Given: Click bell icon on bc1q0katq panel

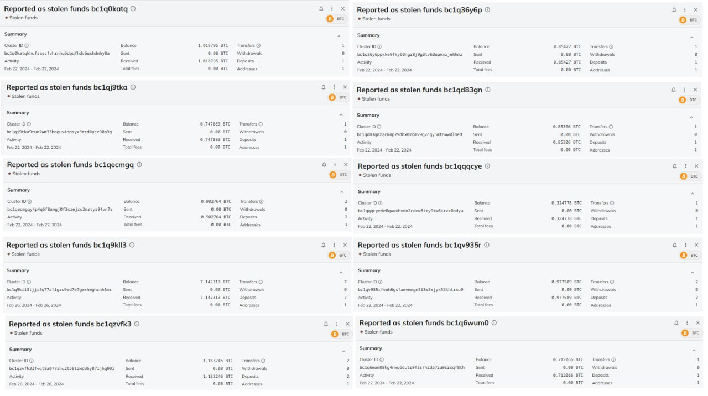Looking at the screenshot, I should (321, 9).
